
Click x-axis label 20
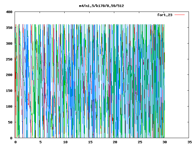click(x=115, y=142)
